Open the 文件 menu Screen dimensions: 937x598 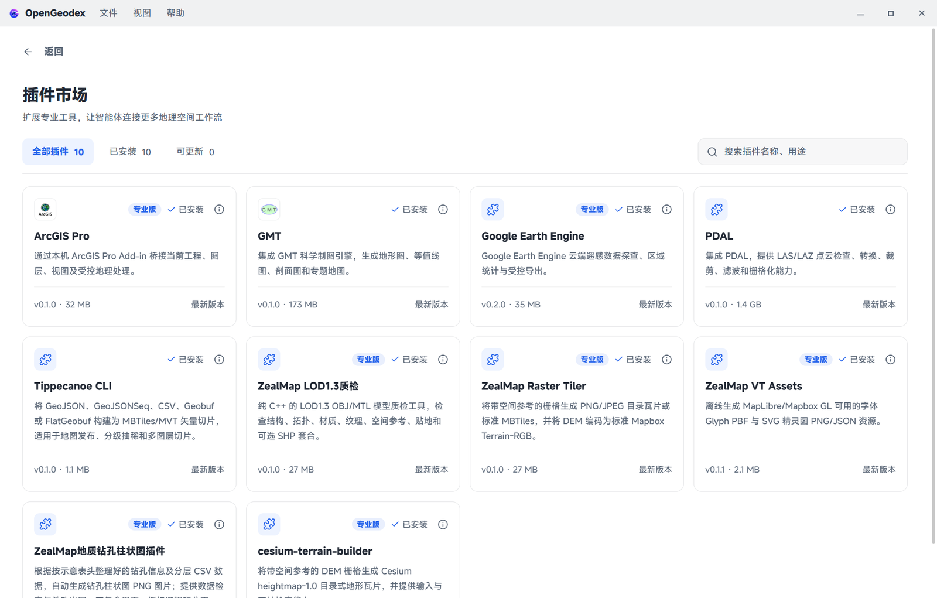pyautogui.click(x=108, y=13)
